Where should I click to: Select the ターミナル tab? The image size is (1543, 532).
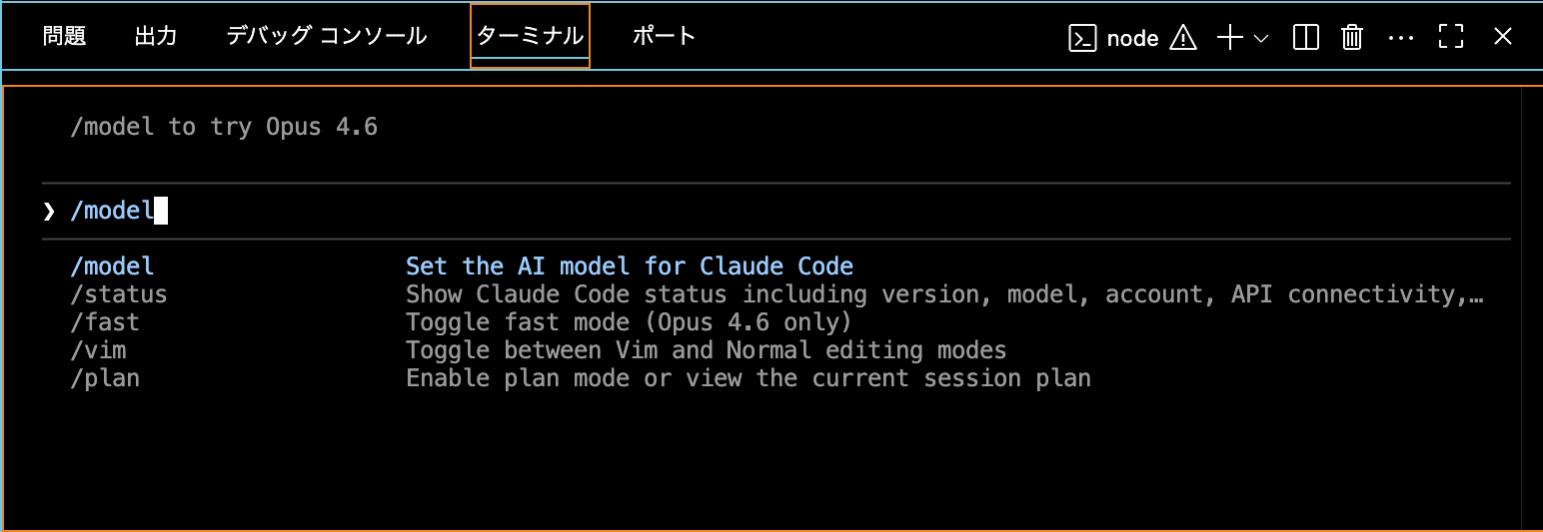click(x=530, y=37)
